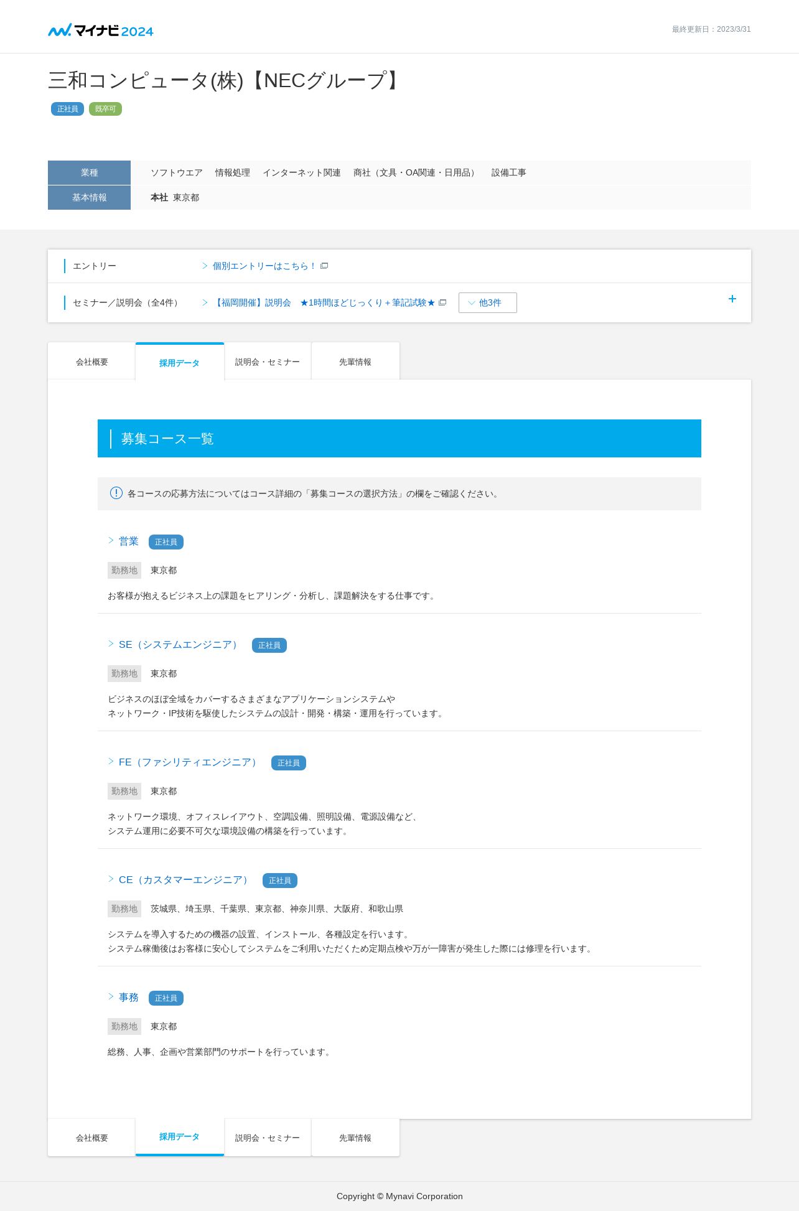Viewport: 799px width, 1211px height.
Task: Click the 正社員 badge under the company name
Action: click(67, 109)
